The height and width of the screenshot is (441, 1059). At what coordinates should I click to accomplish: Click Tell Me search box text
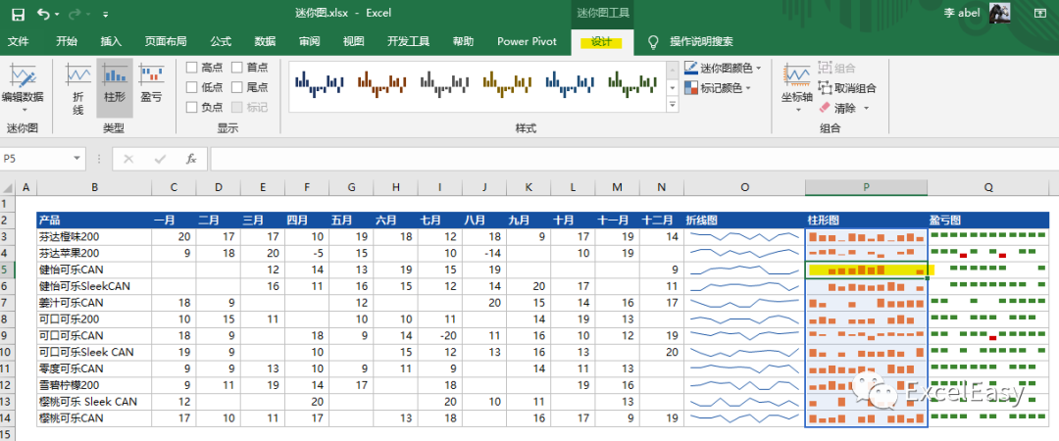(701, 42)
